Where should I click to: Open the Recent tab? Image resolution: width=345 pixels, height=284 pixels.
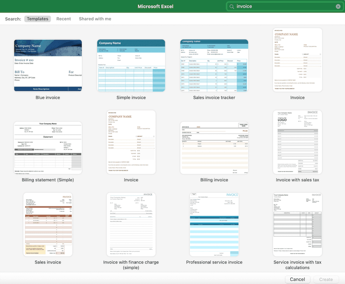(x=64, y=19)
